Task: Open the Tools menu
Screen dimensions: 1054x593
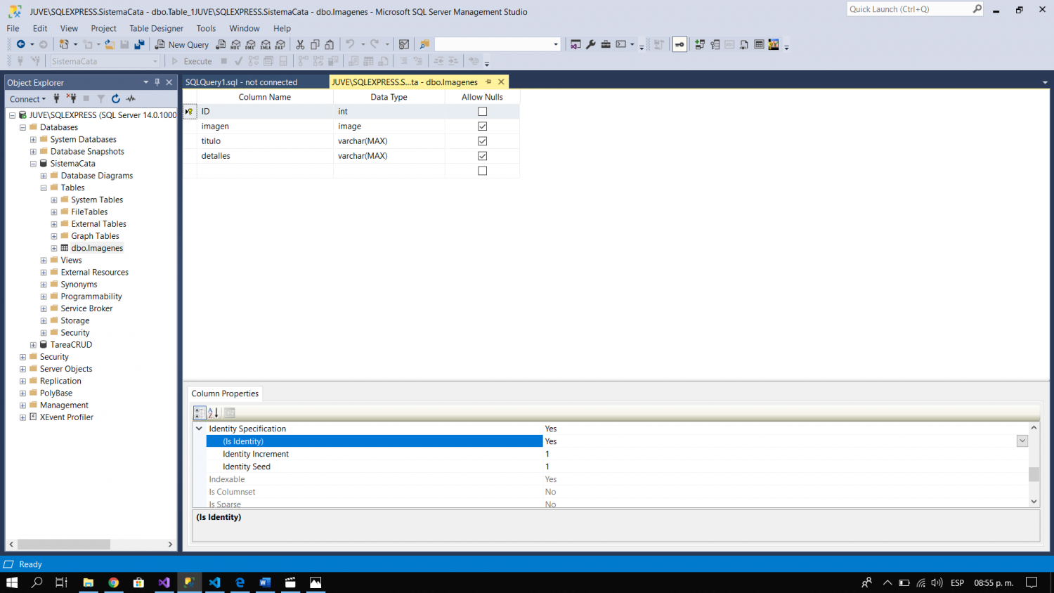Action: tap(206, 28)
